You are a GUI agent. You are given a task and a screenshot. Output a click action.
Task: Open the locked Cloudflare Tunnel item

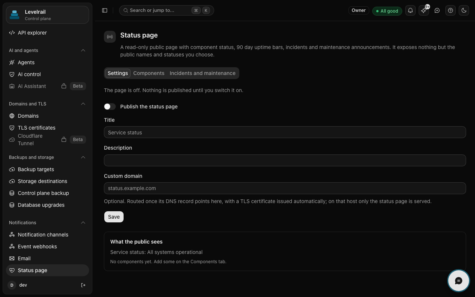coord(47,140)
